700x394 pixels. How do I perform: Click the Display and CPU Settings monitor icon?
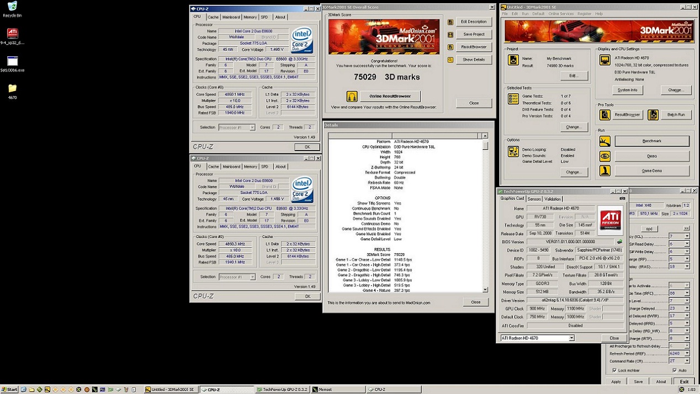604,60
